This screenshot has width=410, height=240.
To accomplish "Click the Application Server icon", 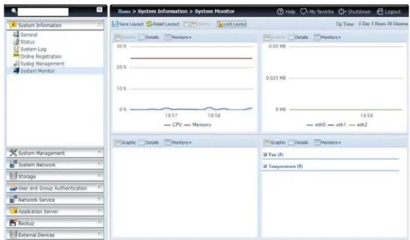I will [13, 211].
